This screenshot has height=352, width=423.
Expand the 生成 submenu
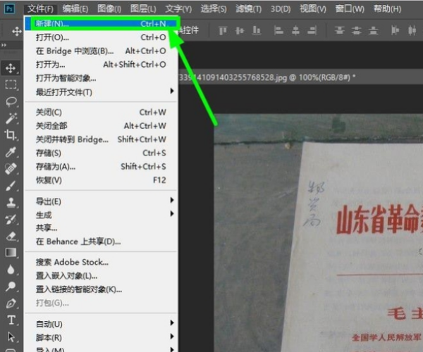[101, 215]
